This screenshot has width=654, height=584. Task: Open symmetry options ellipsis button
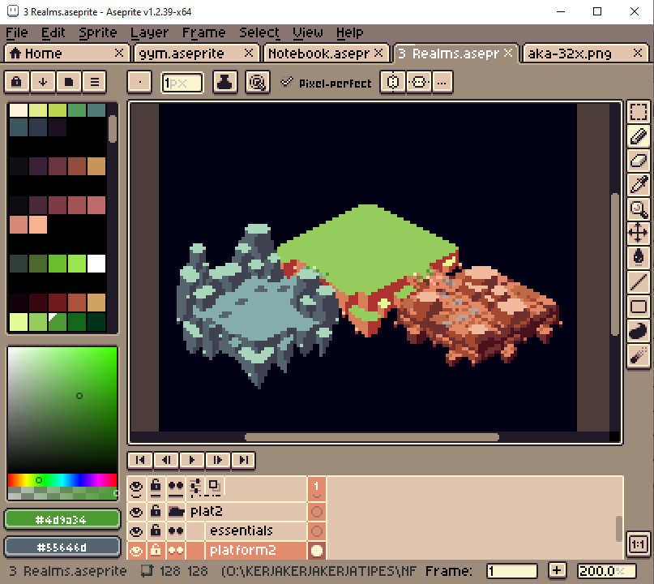442,82
